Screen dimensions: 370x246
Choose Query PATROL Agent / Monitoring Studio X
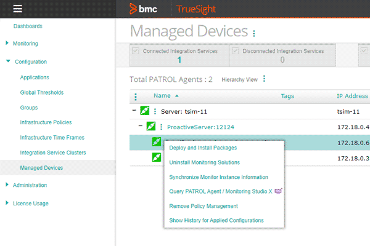click(x=221, y=191)
